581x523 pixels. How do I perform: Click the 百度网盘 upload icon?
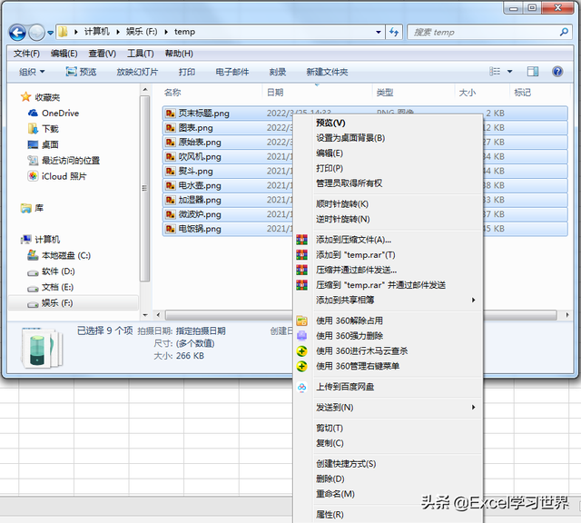pos(301,387)
